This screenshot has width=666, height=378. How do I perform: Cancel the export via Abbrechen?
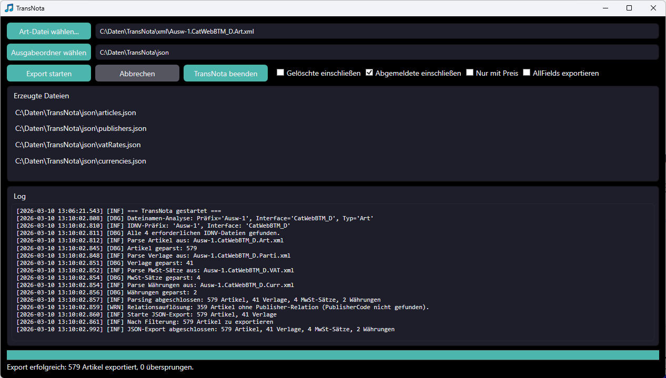137,73
